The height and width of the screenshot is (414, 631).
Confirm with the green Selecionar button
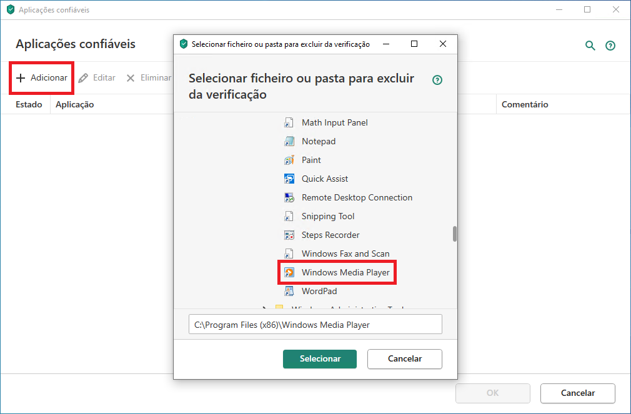pyautogui.click(x=320, y=359)
